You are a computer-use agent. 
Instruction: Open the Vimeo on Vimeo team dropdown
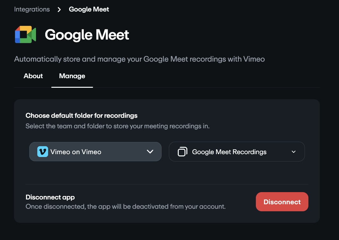[95, 152]
